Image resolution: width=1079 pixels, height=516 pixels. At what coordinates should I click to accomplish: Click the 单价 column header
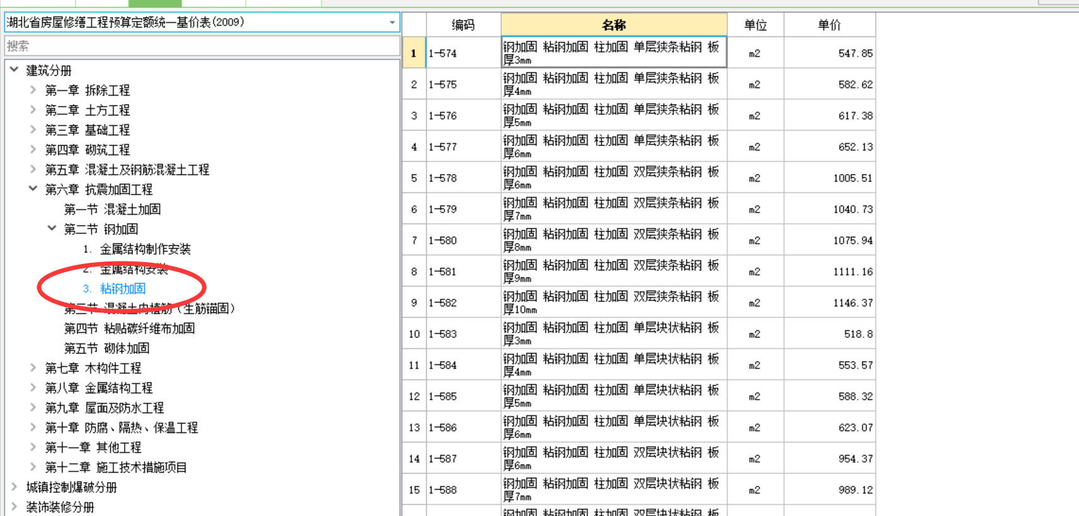point(830,25)
